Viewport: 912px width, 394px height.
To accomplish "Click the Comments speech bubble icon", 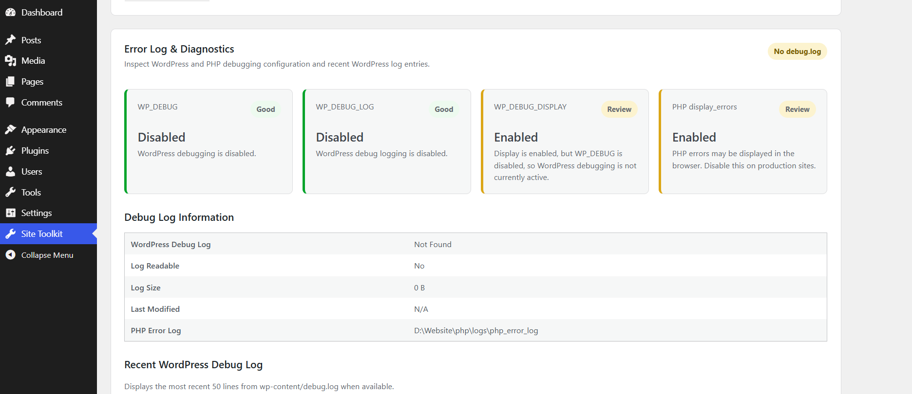I will tap(10, 103).
